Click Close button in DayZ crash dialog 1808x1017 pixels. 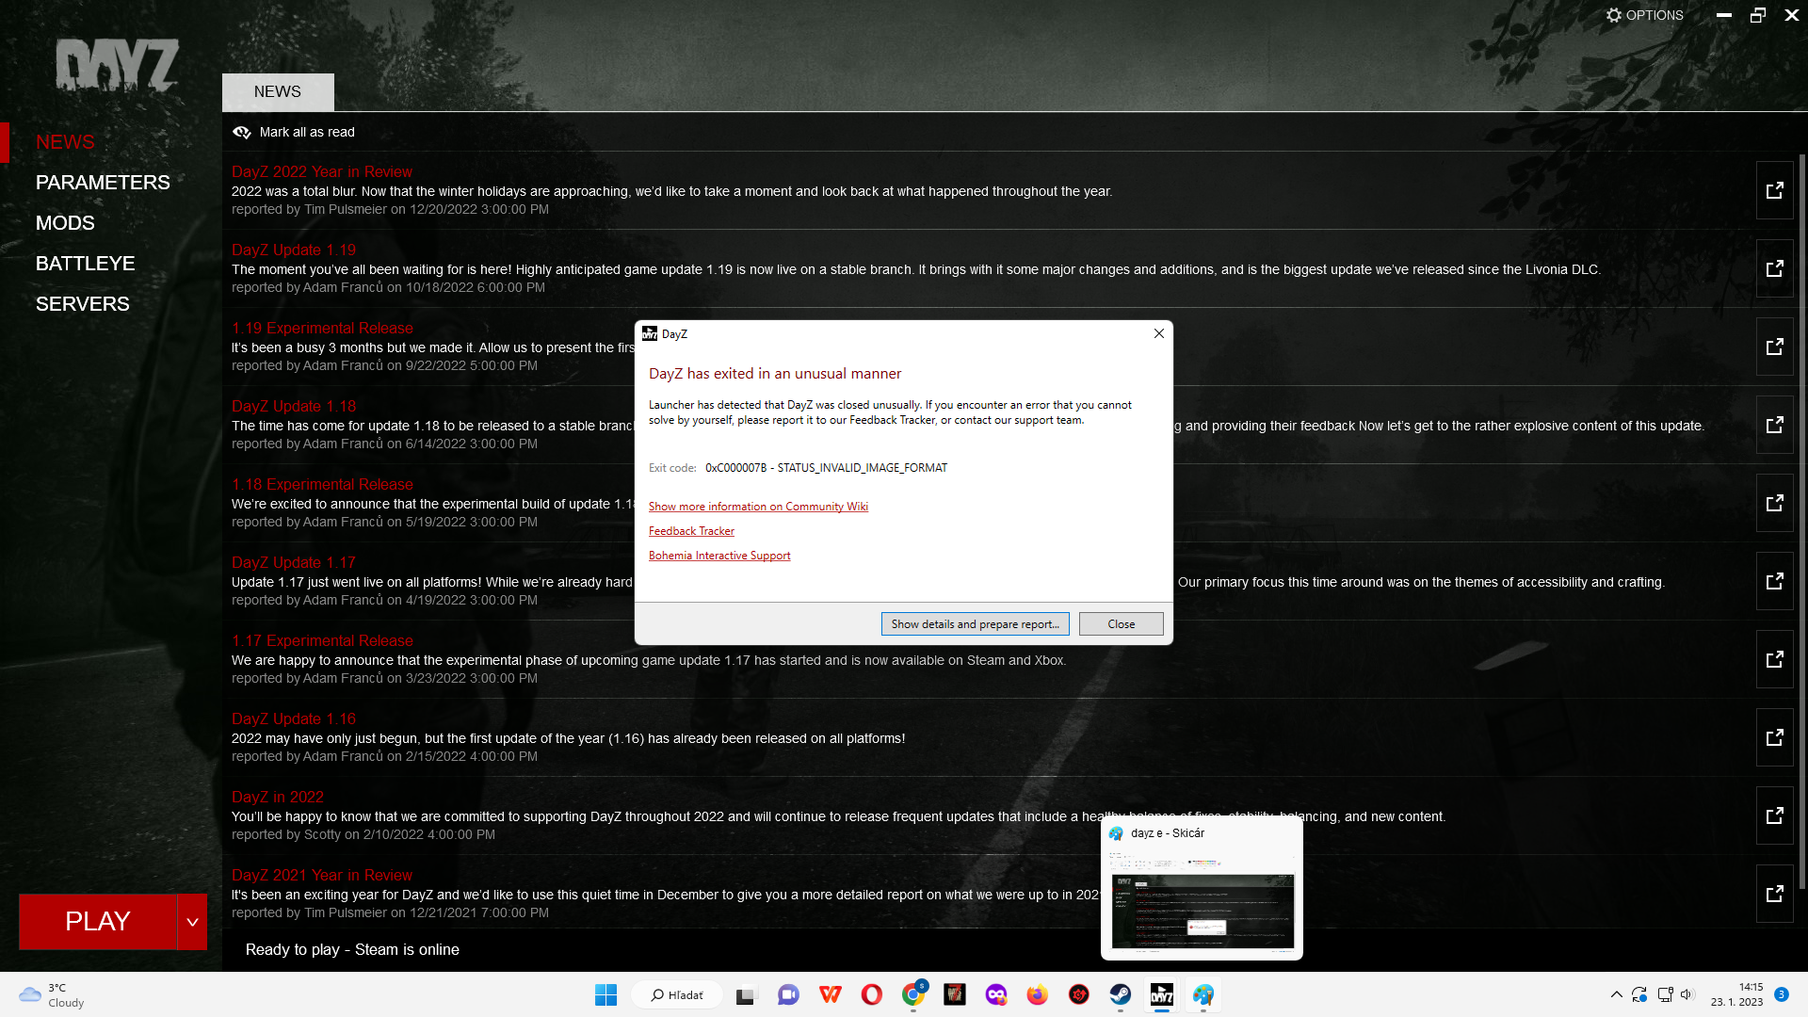(x=1121, y=624)
